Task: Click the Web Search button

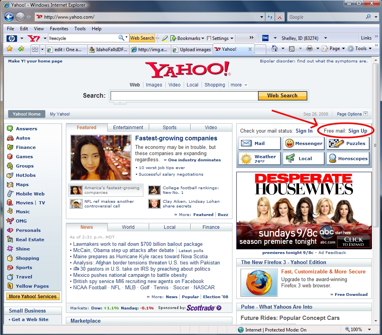Action: pos(282,95)
